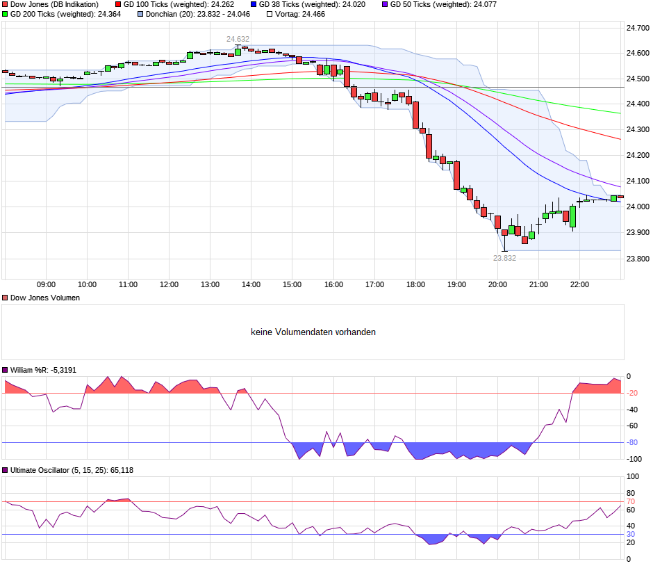Click the William %R legend swatch
This screenshot has width=653, height=566.
point(5,370)
